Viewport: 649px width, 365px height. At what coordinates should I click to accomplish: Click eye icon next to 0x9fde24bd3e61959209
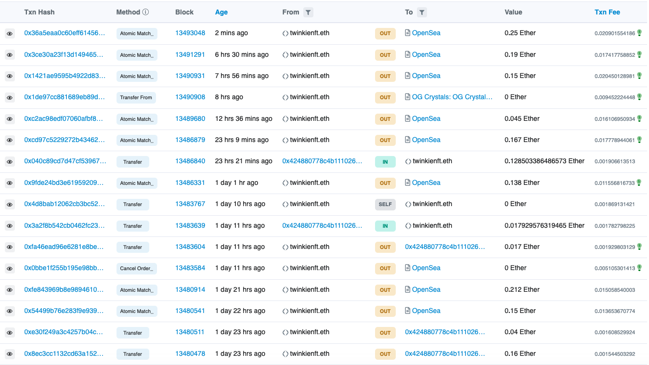[x=10, y=183]
